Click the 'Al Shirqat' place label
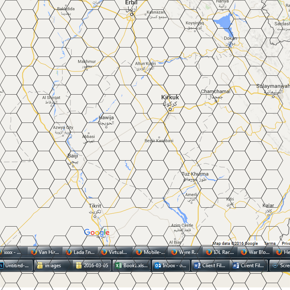Screen dimensions: 290x290 (x=51, y=98)
